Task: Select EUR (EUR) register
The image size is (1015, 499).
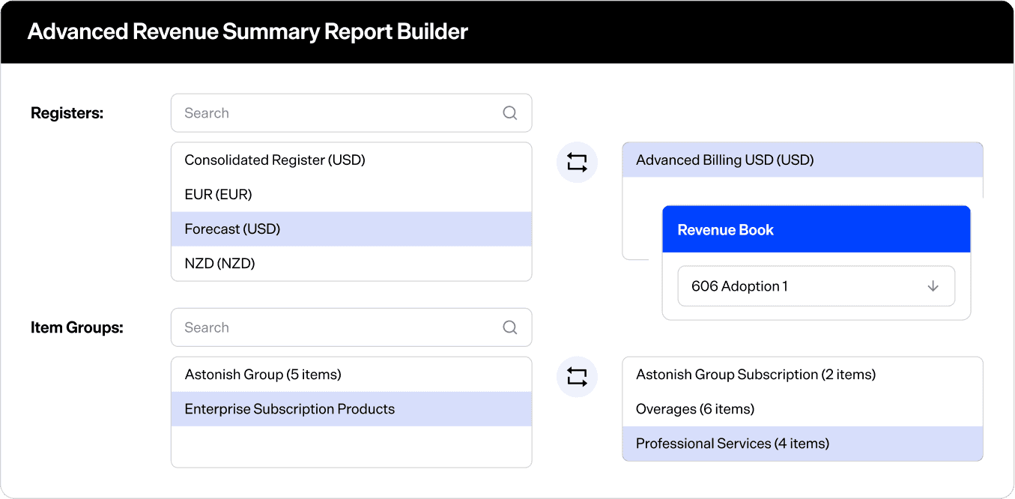Action: [x=351, y=195]
